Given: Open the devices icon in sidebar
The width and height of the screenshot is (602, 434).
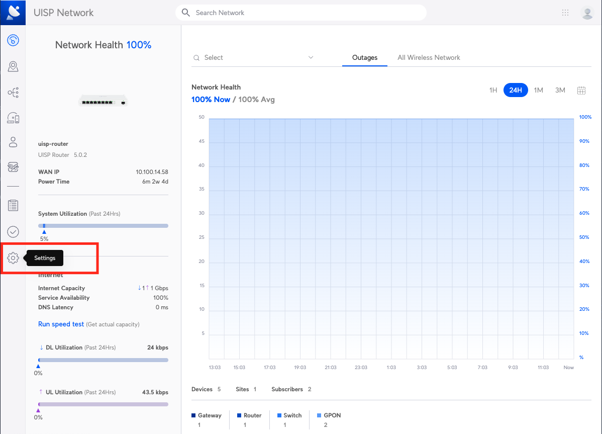Looking at the screenshot, I should click(13, 118).
